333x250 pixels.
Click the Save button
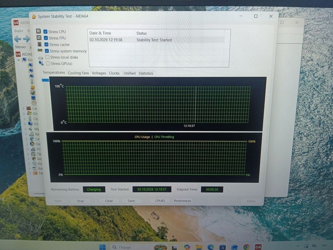point(131,201)
